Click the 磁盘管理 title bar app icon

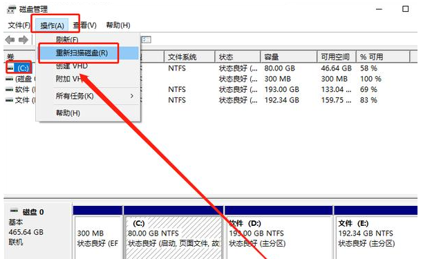pyautogui.click(x=11, y=9)
